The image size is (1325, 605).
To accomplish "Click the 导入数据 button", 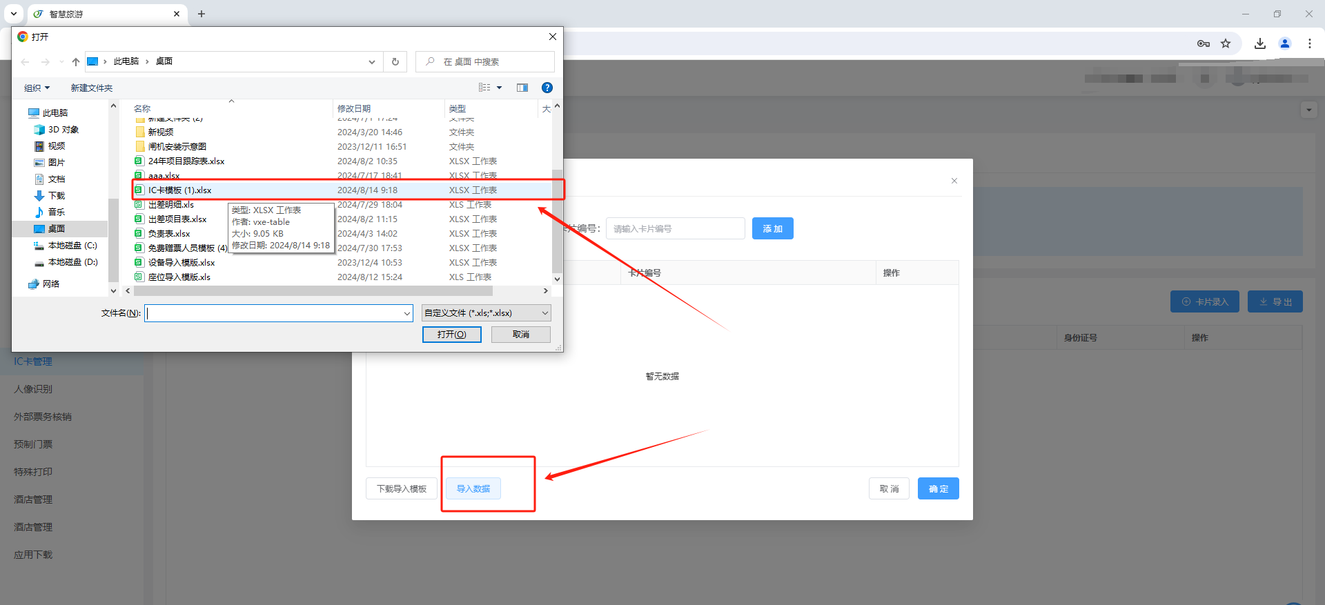I will pyautogui.click(x=473, y=488).
